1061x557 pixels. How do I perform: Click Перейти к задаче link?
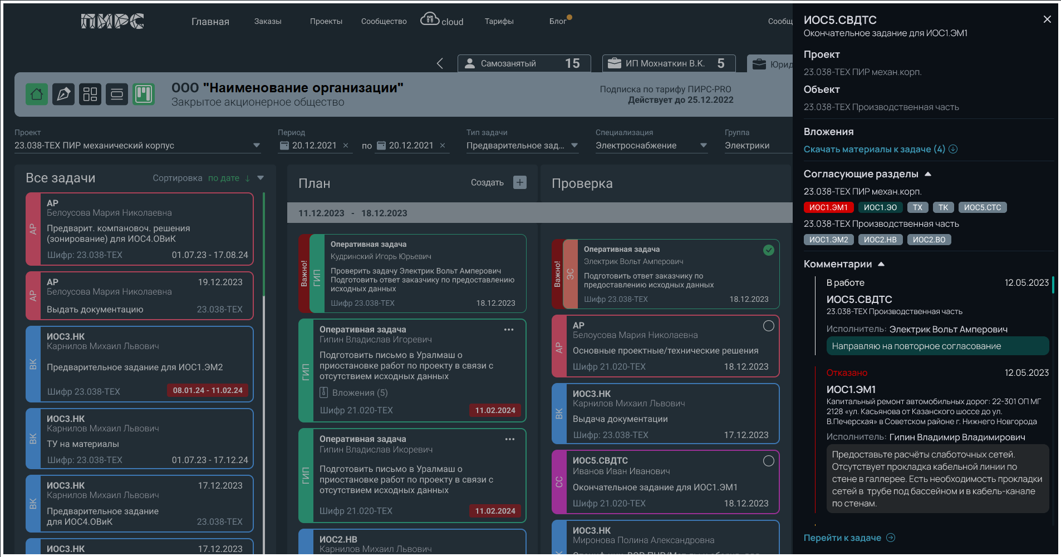(842, 538)
